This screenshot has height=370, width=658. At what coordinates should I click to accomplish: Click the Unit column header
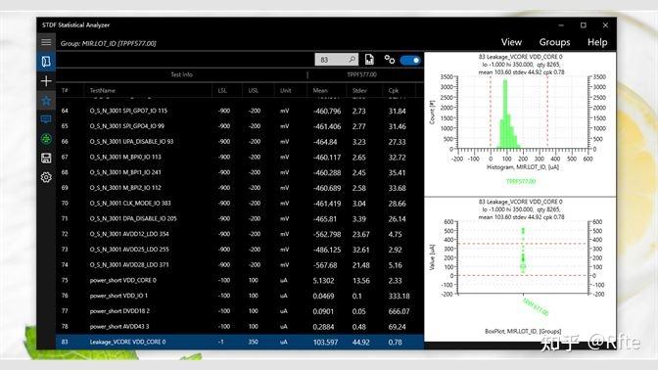click(285, 91)
